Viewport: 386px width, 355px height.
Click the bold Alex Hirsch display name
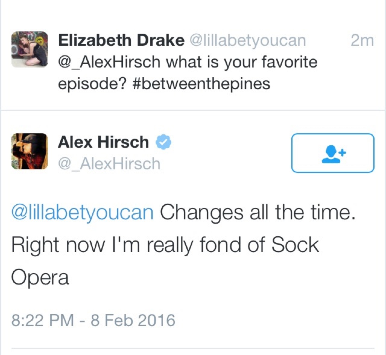point(103,142)
